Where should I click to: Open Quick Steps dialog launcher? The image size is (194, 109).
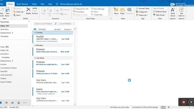pyautogui.click(x=111, y=19)
